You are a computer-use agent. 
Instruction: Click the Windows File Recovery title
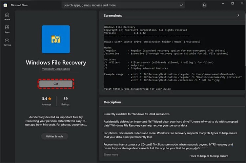pyautogui.click(x=56, y=63)
